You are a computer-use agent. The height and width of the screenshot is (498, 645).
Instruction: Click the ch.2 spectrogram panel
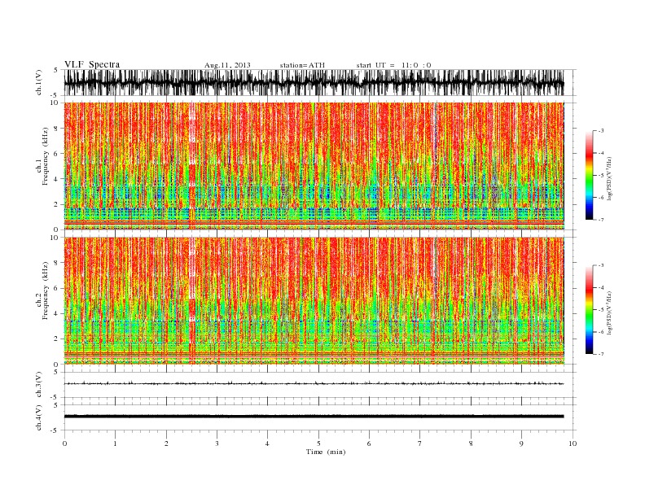tap(314, 300)
